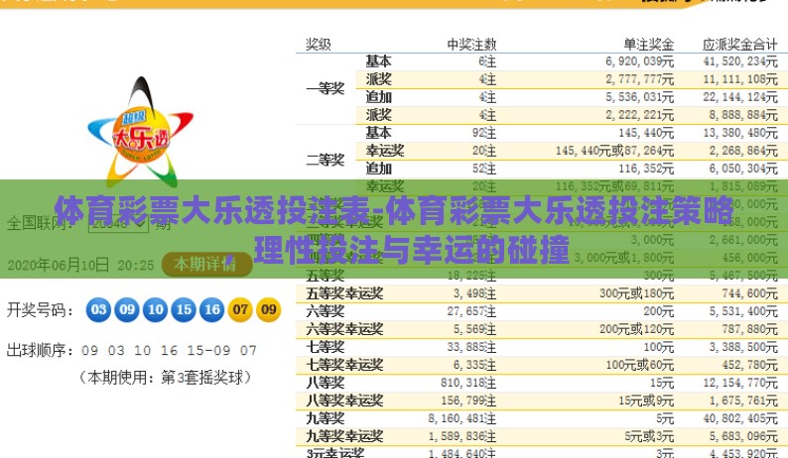This screenshot has height=458, width=788.
Task: Select the blue ball numbered 03
Action: (98, 310)
